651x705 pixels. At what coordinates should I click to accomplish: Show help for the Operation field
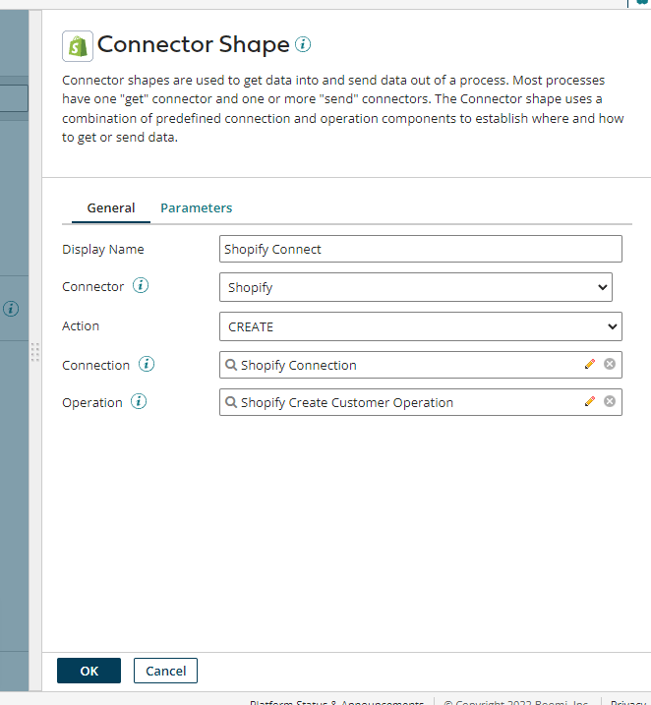coord(140,402)
